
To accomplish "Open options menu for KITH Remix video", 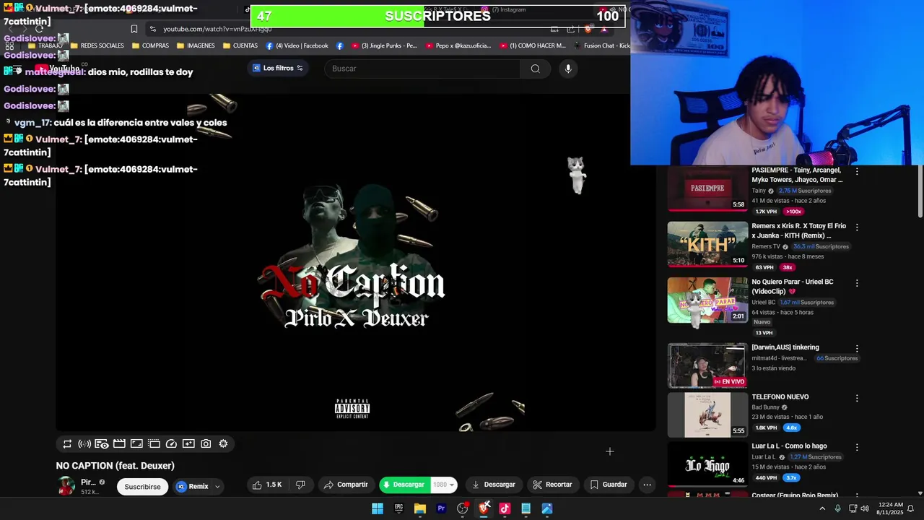I will 857,227.
